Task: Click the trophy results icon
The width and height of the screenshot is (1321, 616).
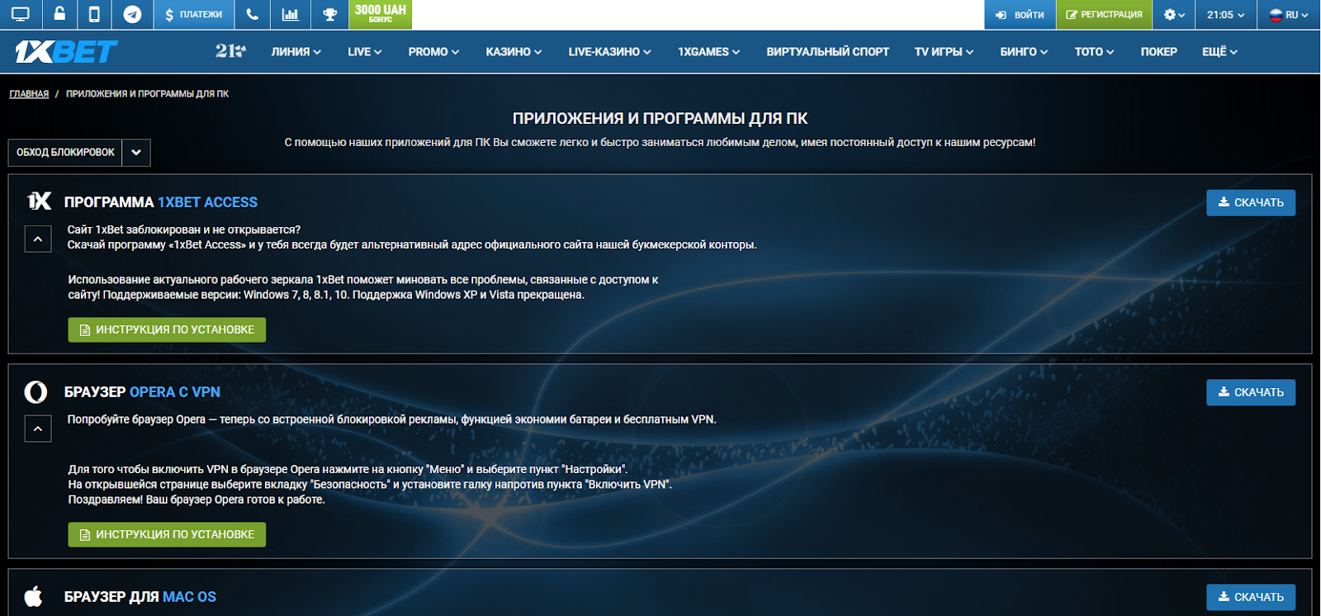Action: click(x=329, y=14)
